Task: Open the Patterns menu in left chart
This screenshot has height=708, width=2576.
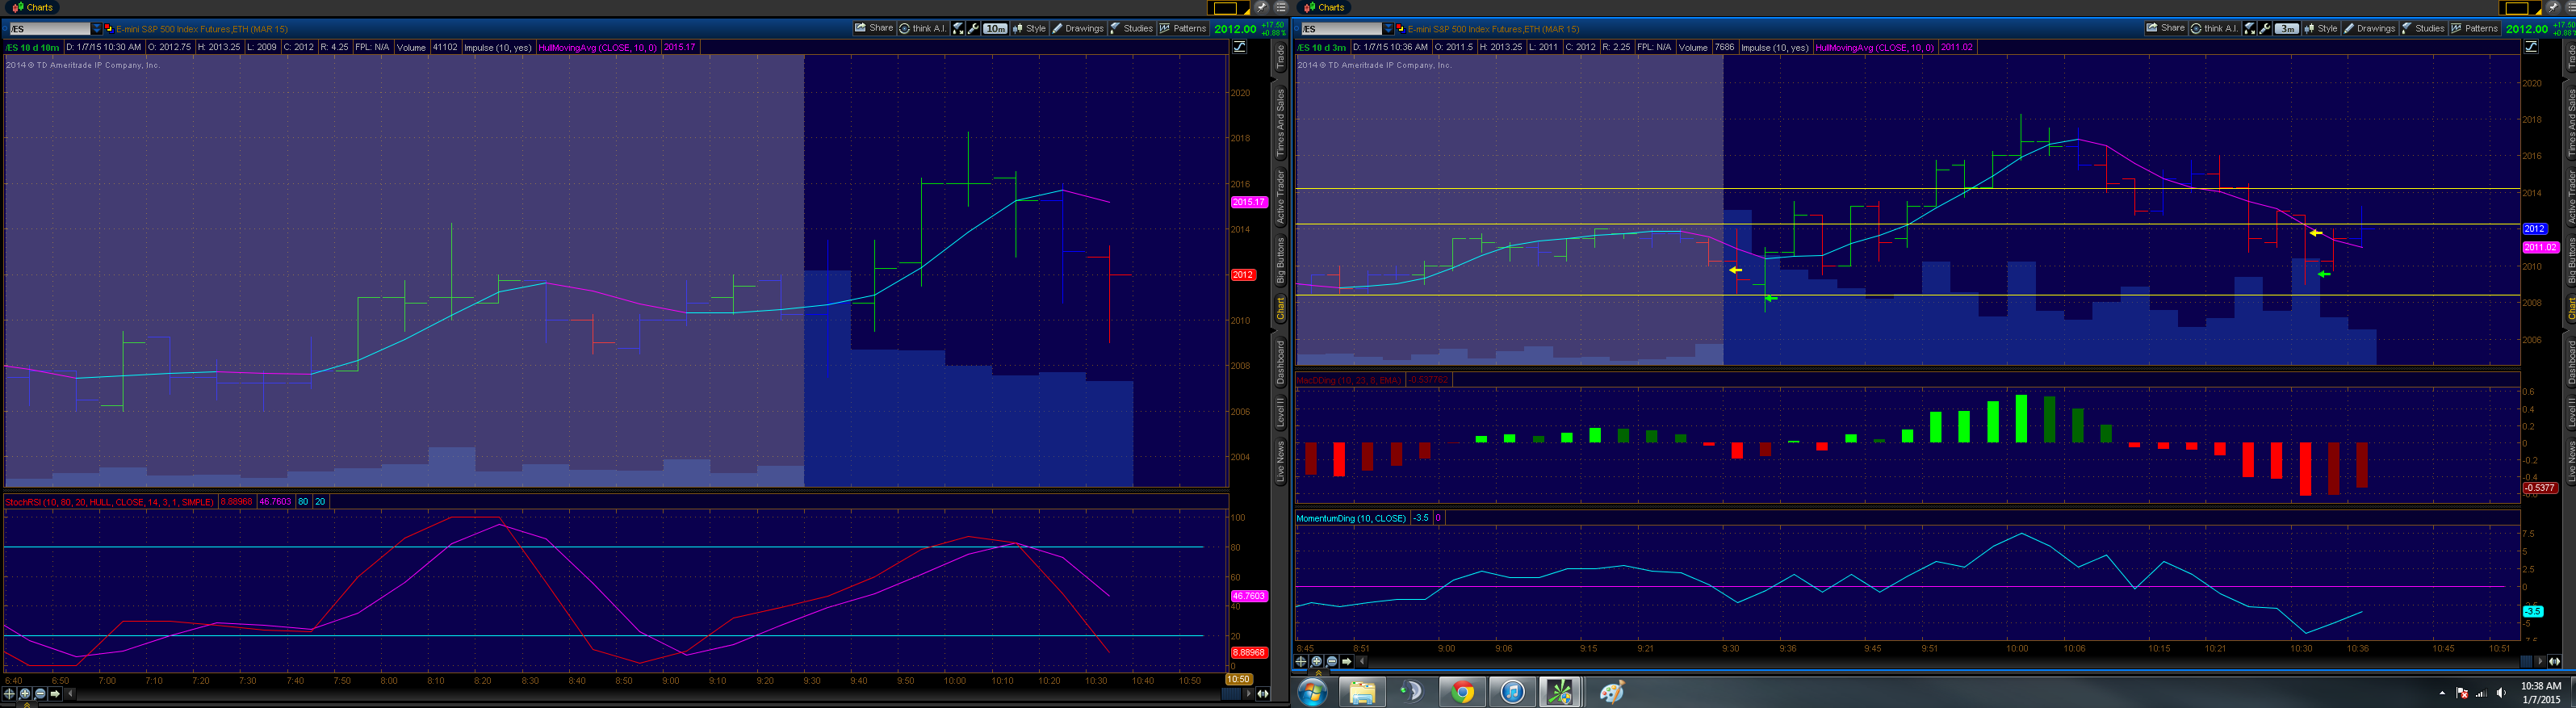Action: [x=1183, y=28]
